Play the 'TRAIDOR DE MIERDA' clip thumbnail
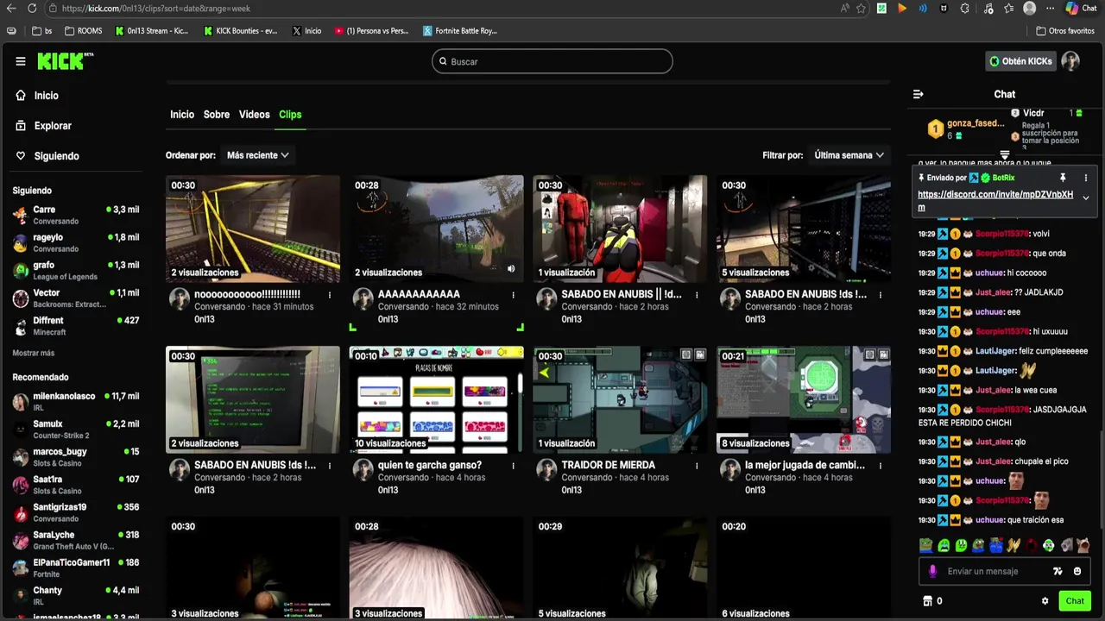The height and width of the screenshot is (621, 1105). coord(620,399)
